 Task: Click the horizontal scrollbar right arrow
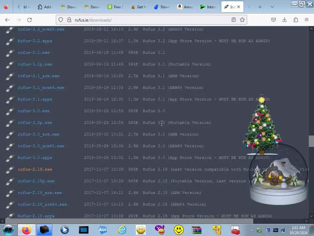pyautogui.click(x=306, y=221)
